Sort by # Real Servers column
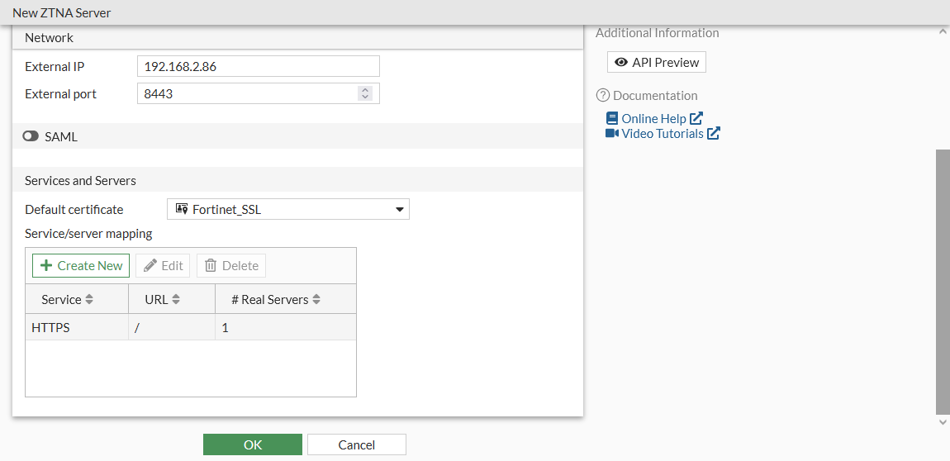Screen dimensions: 950x461 pos(316,300)
